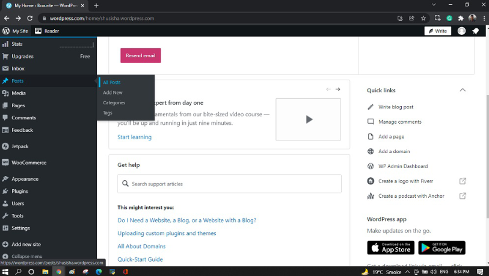Bookmark page with the star icon
Image resolution: width=489 pixels, height=276 pixels.
(423, 18)
